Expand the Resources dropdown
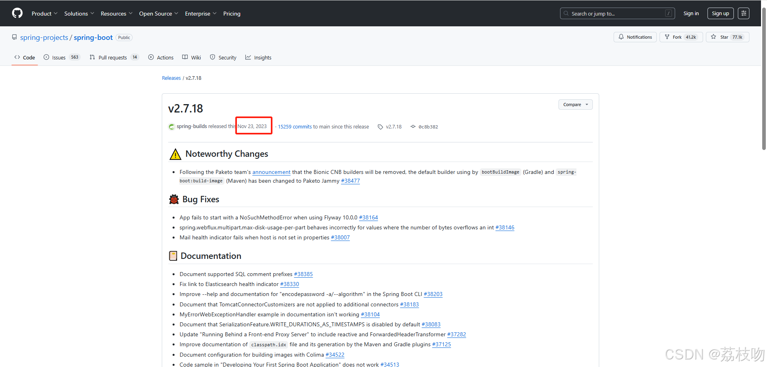Viewport: 767px width, 367px height. coord(116,14)
